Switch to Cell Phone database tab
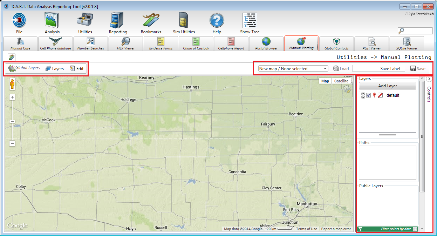437x236 pixels. [x=55, y=43]
